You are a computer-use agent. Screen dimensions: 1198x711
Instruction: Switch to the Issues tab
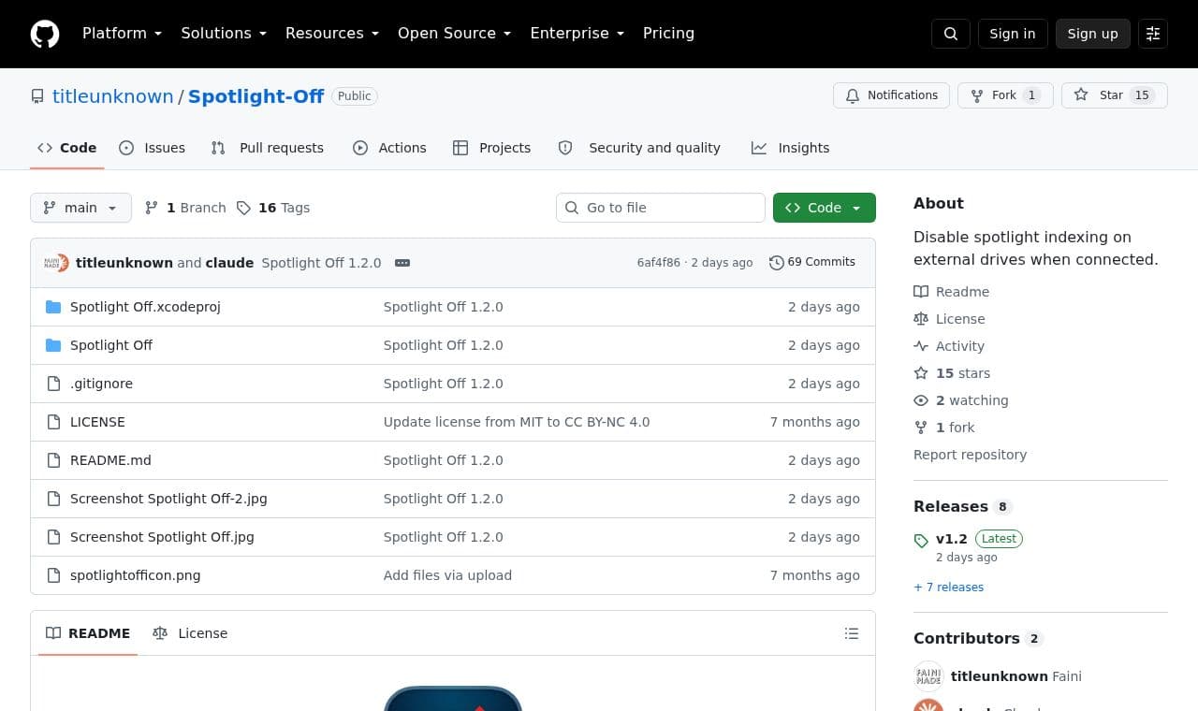[153, 148]
